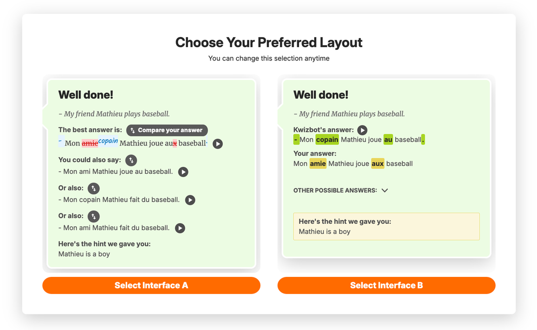Click highlighted word 'amie' in your answer
Viewport: 537px width, 330px height.
click(318, 164)
